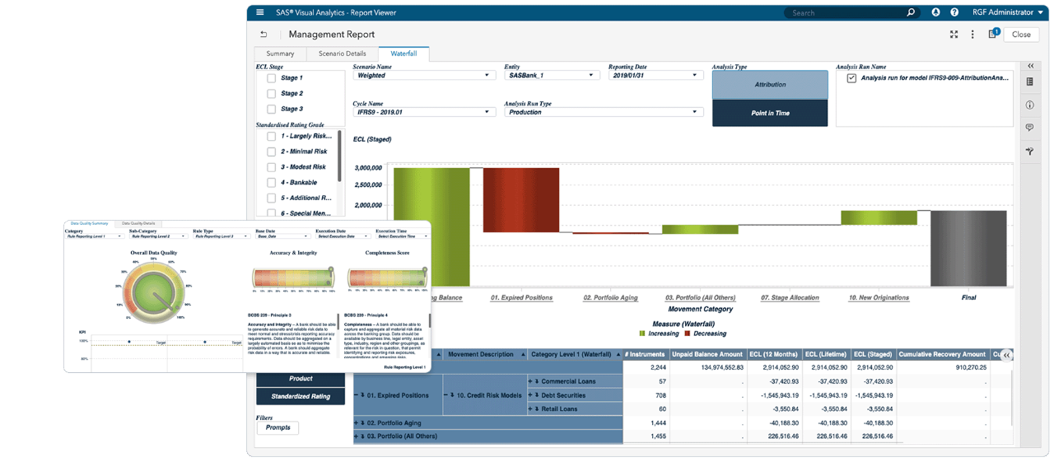Open the Scenario Name dropdown (Weighted)
Viewport: 1054px width, 462px height.
(x=422, y=76)
